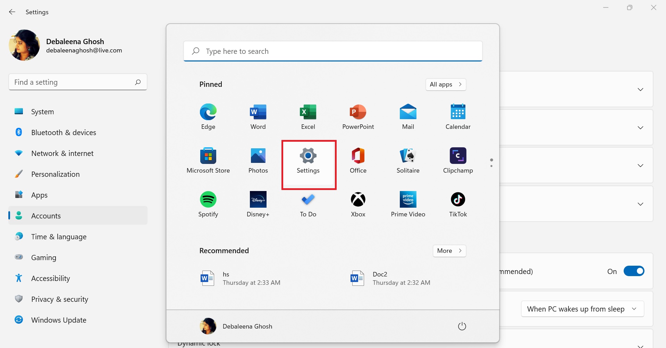Open Spotify pinned app

pos(208,204)
